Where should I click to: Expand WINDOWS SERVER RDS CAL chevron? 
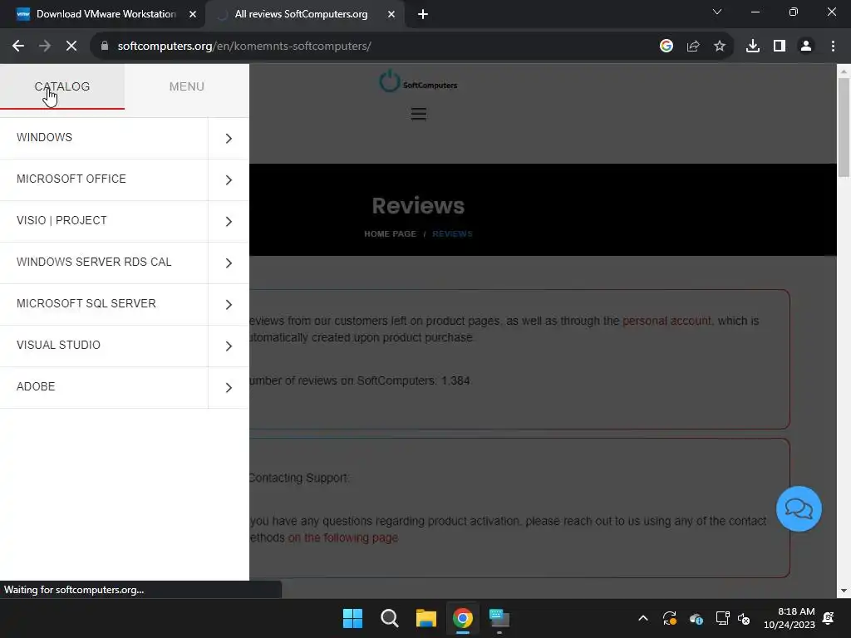click(x=229, y=263)
